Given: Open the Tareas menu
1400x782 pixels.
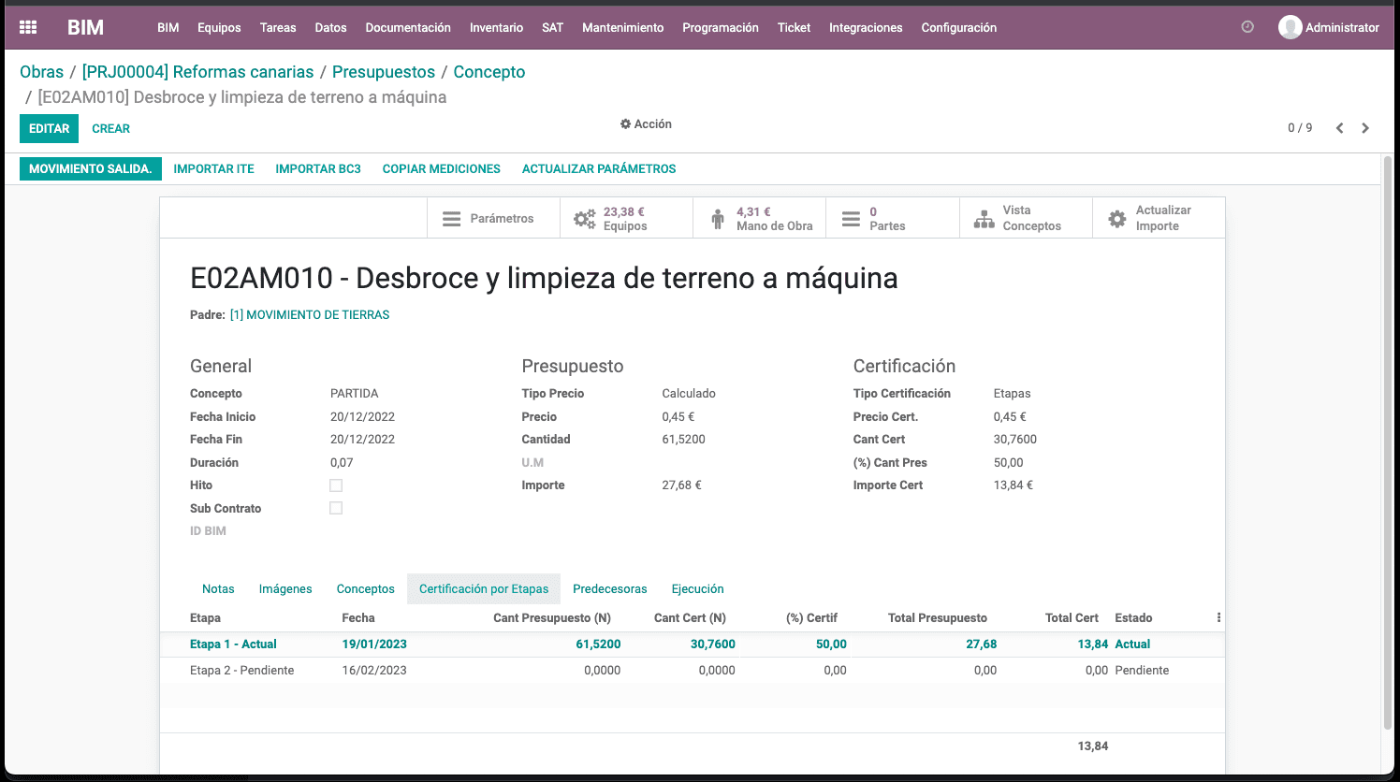Looking at the screenshot, I should 278,27.
